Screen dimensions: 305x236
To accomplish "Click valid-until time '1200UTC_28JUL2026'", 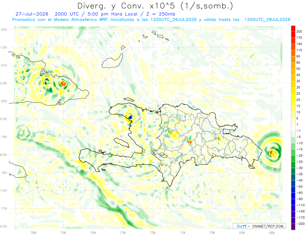I will tap(267, 20).
